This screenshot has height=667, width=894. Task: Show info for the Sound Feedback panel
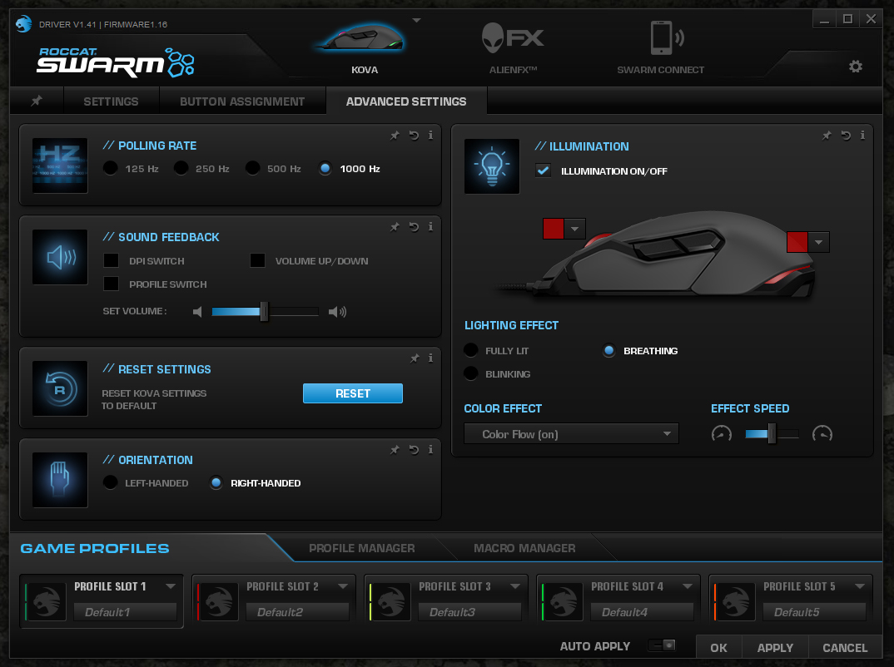click(x=430, y=227)
